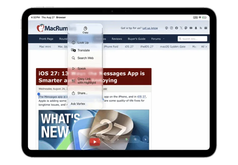Click the Search Web magnifier icon
The width and height of the screenshot is (238, 165).
tap(73, 58)
